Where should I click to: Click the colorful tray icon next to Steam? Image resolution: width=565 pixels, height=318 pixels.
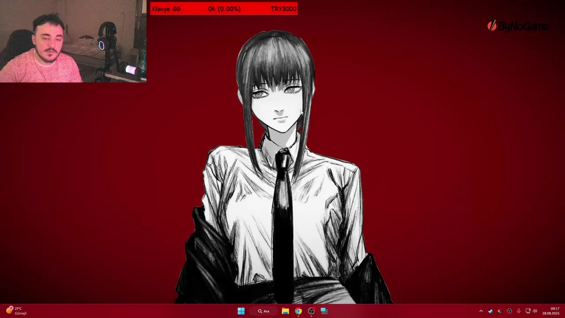(500, 311)
